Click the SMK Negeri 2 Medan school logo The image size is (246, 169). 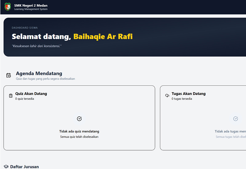click(x=8, y=7)
